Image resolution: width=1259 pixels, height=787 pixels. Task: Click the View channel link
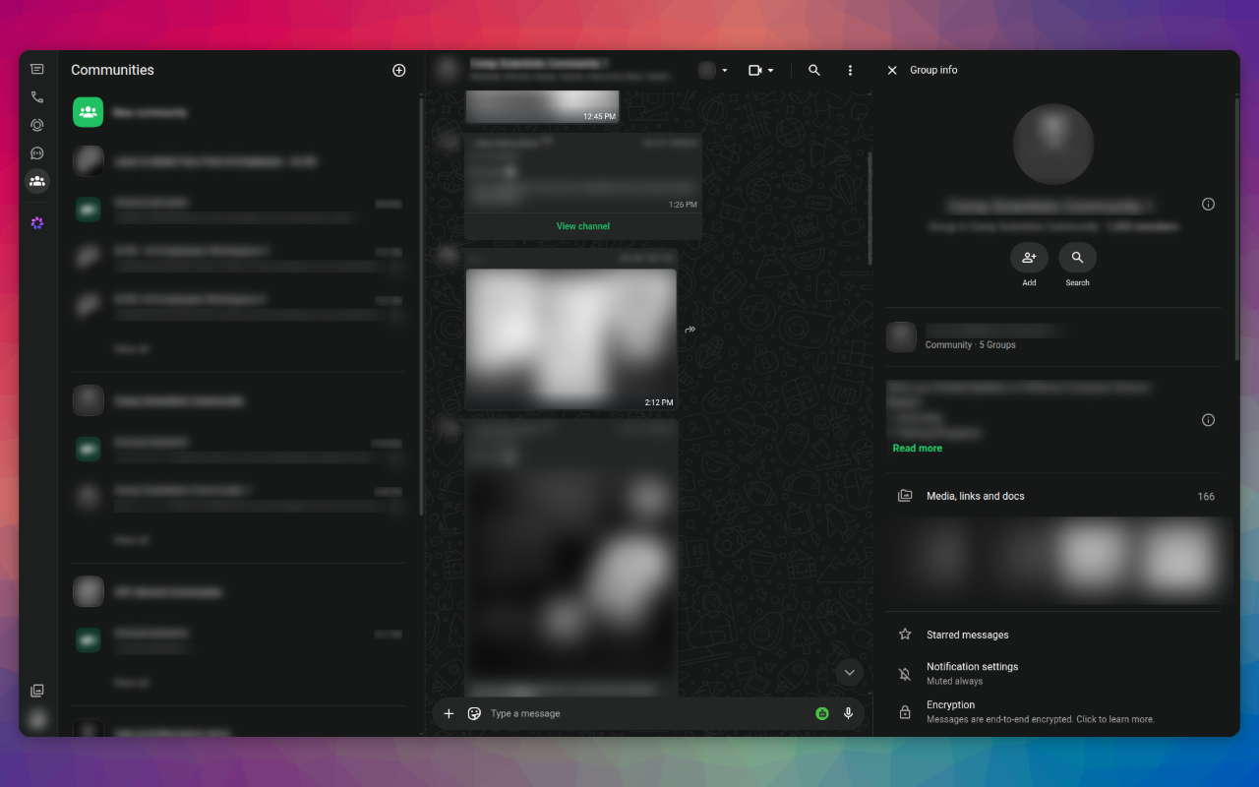[583, 226]
